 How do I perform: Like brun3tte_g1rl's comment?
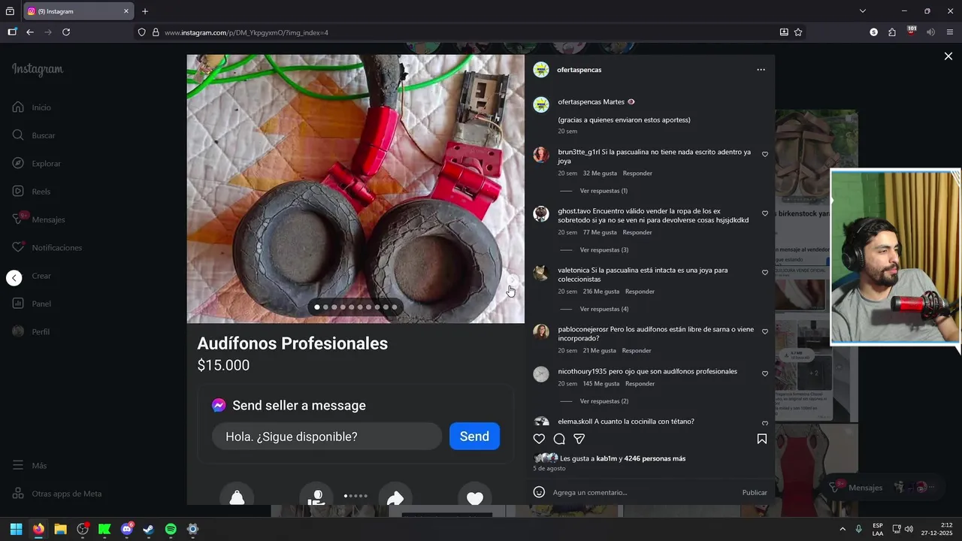[765, 154]
